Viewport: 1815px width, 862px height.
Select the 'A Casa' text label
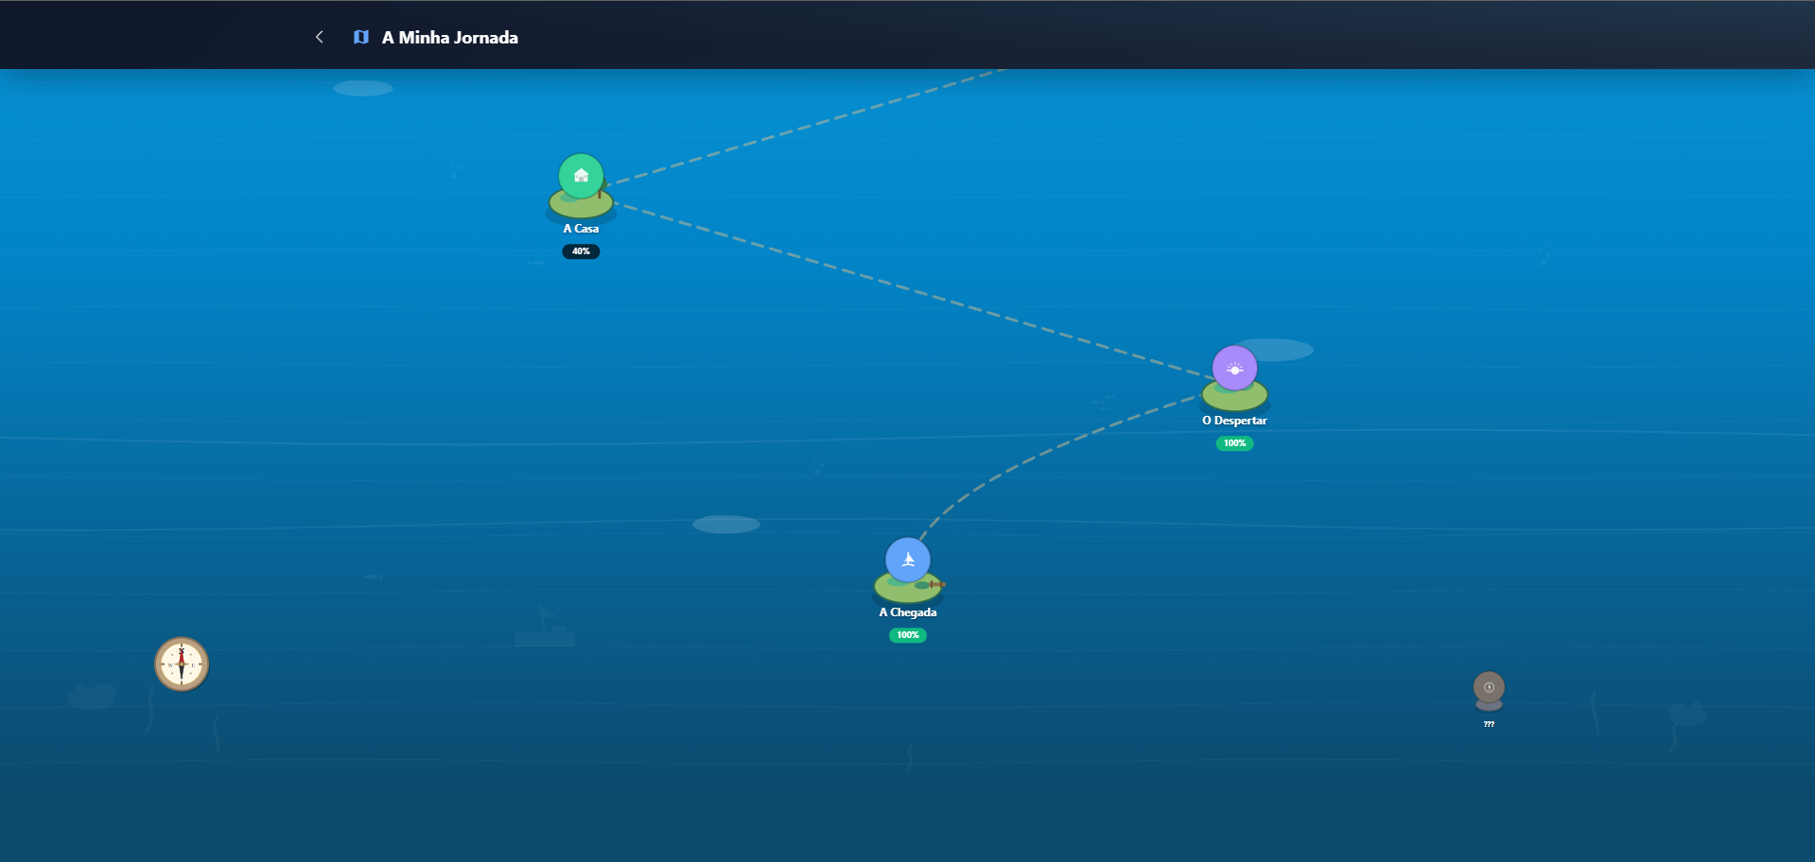(x=581, y=229)
